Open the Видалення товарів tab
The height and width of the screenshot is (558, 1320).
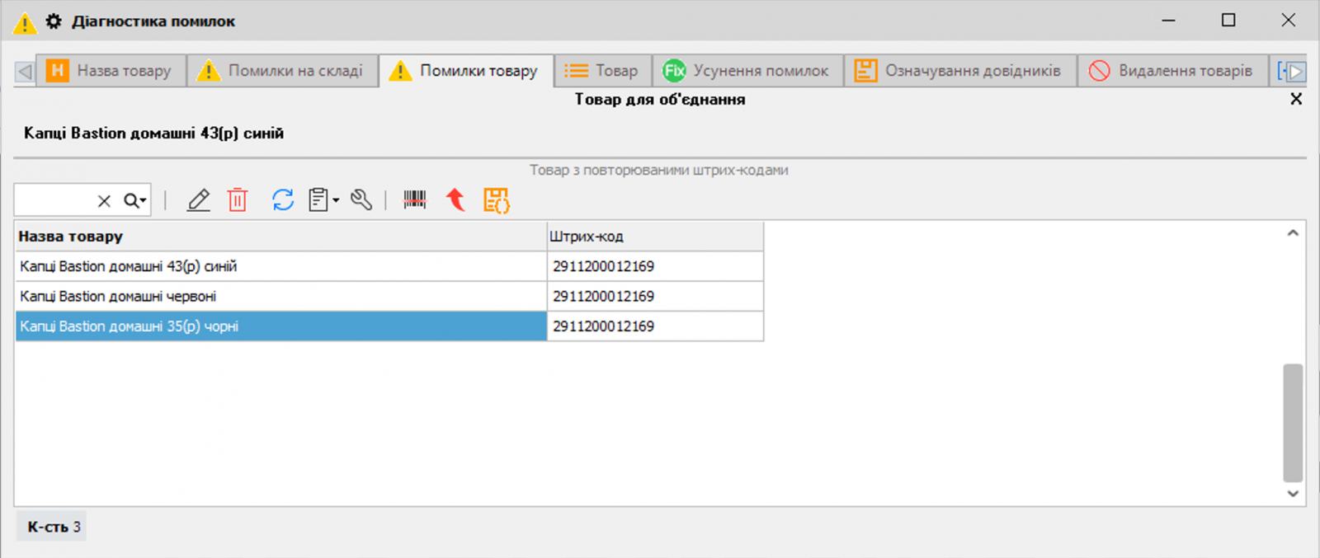tap(1171, 71)
